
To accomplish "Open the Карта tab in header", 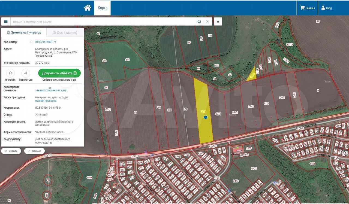I will click(x=102, y=8).
